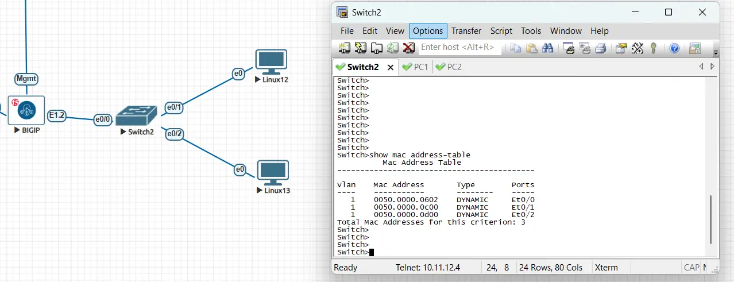Click the E1.2 interface label
734x282 pixels.
coord(56,115)
